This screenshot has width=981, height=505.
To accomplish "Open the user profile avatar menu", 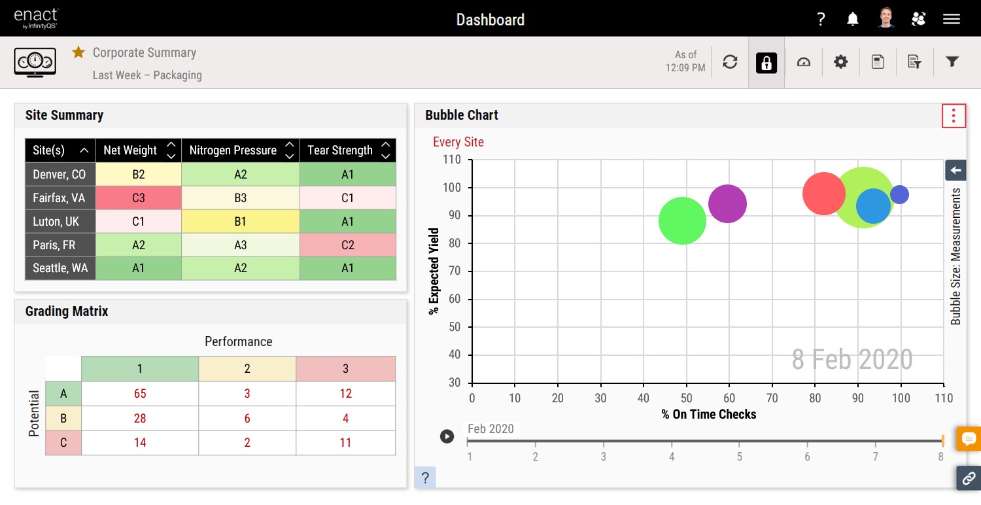I will [x=886, y=18].
